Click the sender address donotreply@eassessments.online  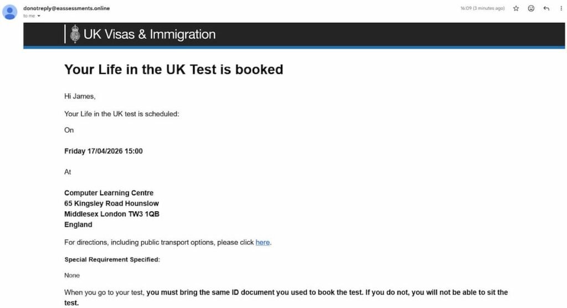[66, 8]
